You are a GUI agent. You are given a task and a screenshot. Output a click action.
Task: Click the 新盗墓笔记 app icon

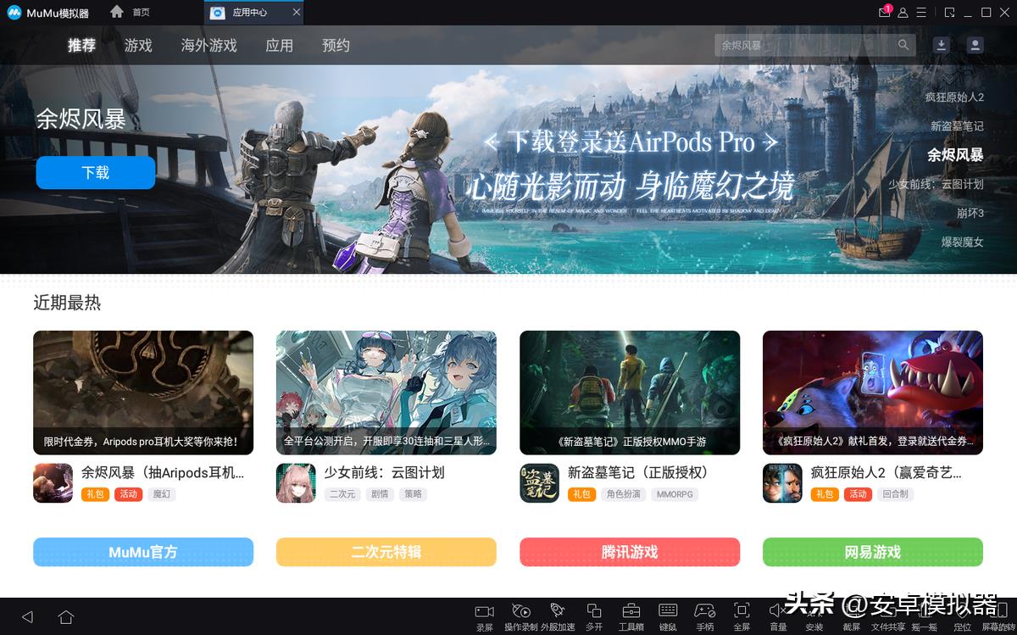[539, 483]
